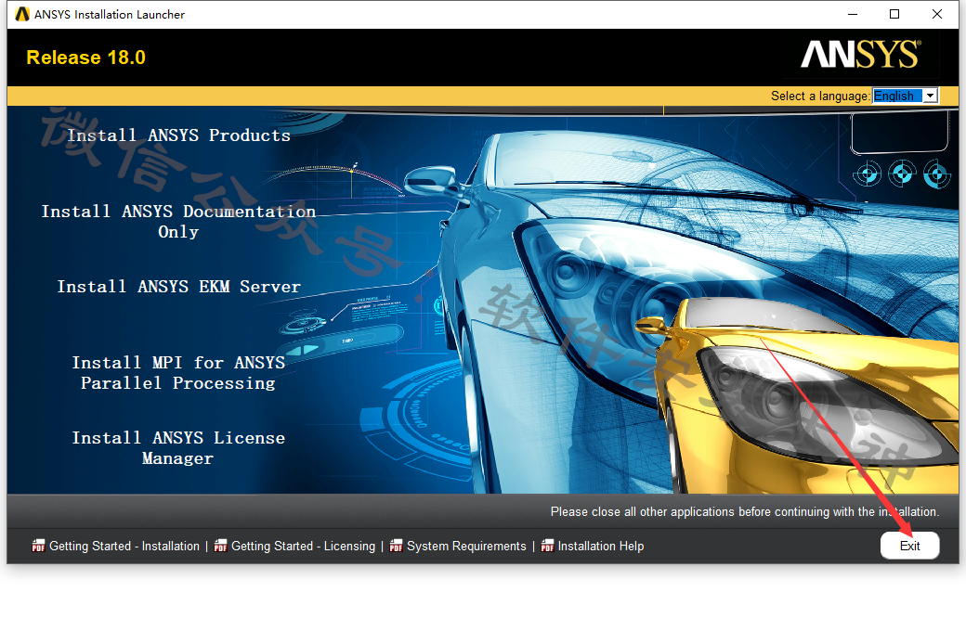Open Installation Help document link
966x618 pixels.
601,546
